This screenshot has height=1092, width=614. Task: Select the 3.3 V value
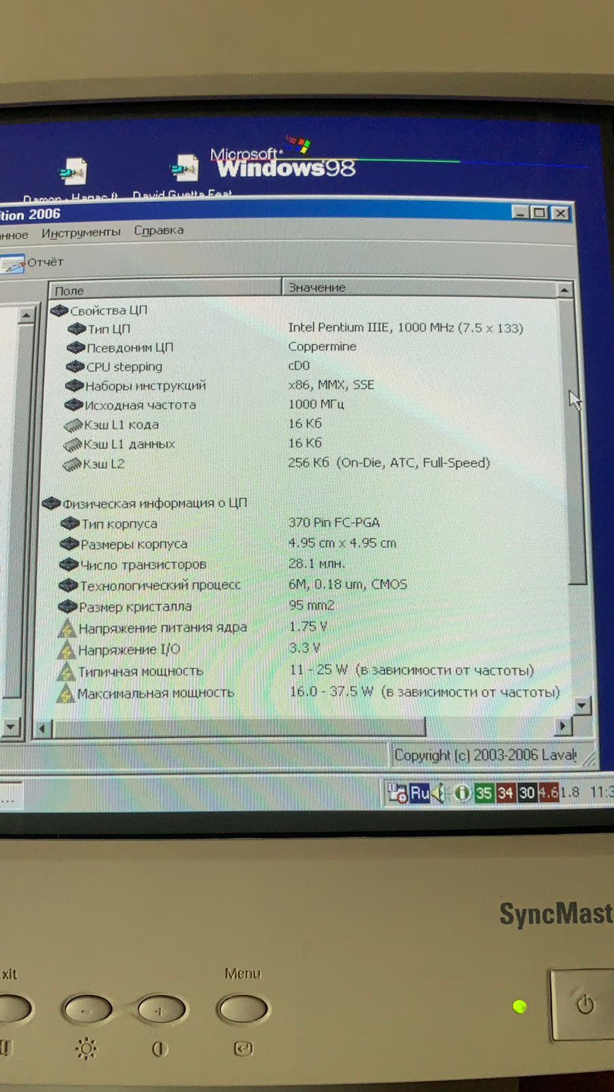click(304, 648)
